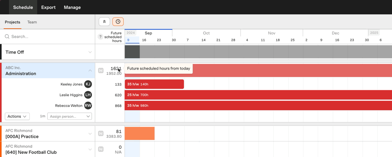
Task: Click the H icon beside Practice hours
Action: pyautogui.click(x=101, y=133)
